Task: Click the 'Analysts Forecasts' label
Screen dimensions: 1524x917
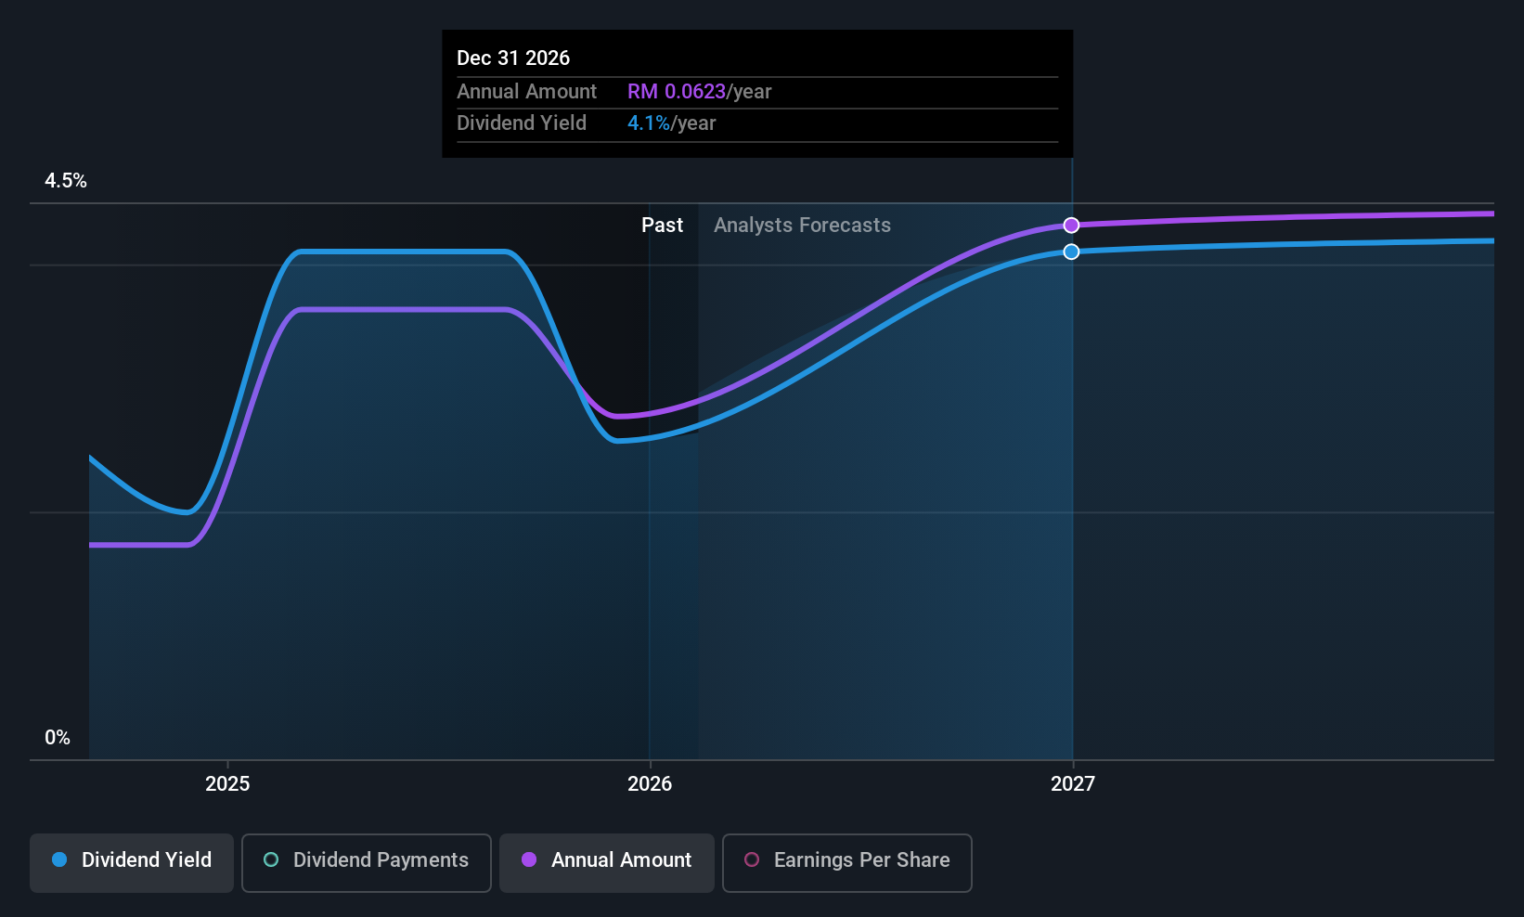Action: pos(802,226)
